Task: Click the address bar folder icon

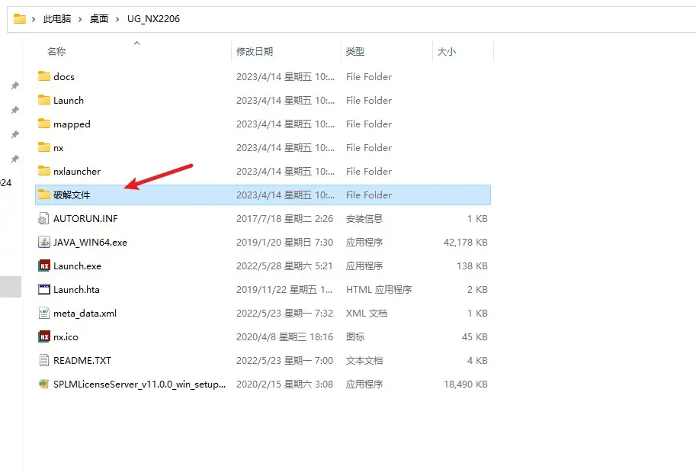Action: (x=20, y=18)
